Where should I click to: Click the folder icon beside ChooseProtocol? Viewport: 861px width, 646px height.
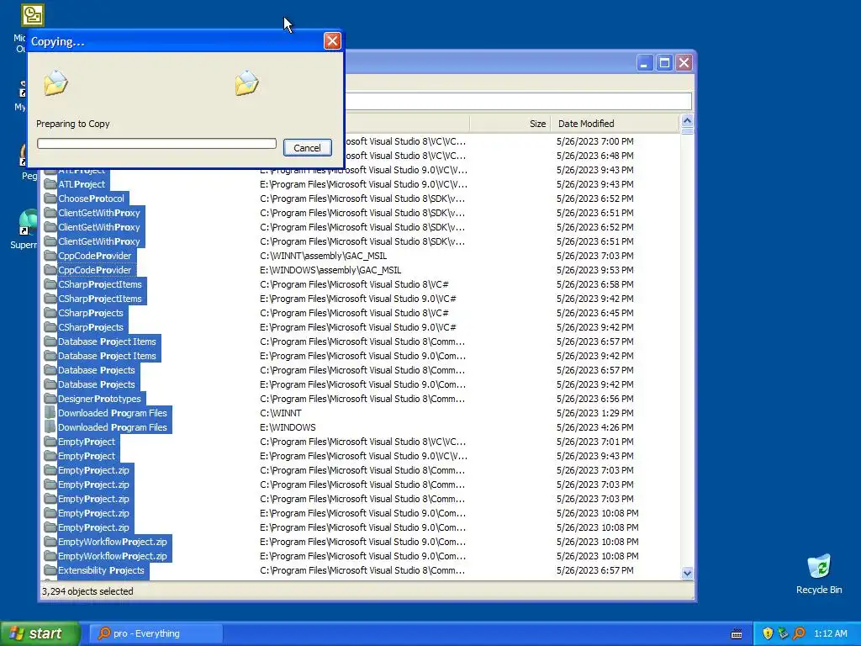tap(50, 199)
